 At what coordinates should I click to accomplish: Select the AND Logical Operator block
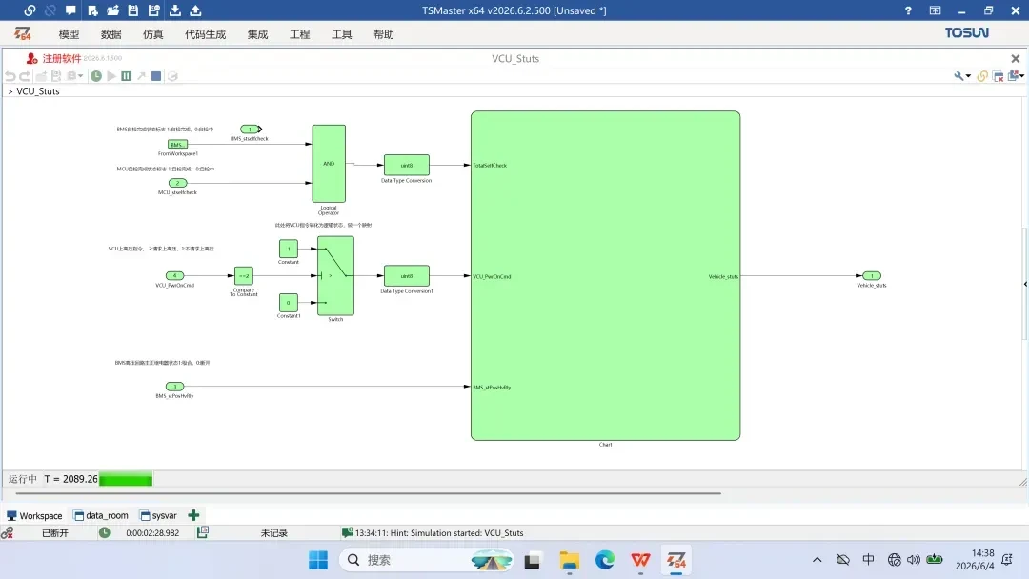pos(329,163)
